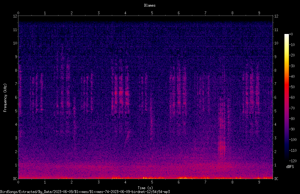Click the "-30" label on color scale
Image resolution: width=300 pixels, height=194 pixels.
[x=292, y=66]
